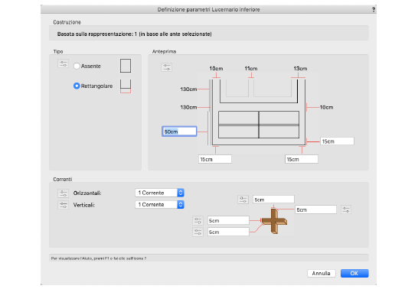Open the Verticali 1 Corrente dropdown

pyautogui.click(x=160, y=204)
